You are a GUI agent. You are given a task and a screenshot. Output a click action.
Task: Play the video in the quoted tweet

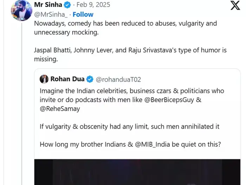(137, 172)
